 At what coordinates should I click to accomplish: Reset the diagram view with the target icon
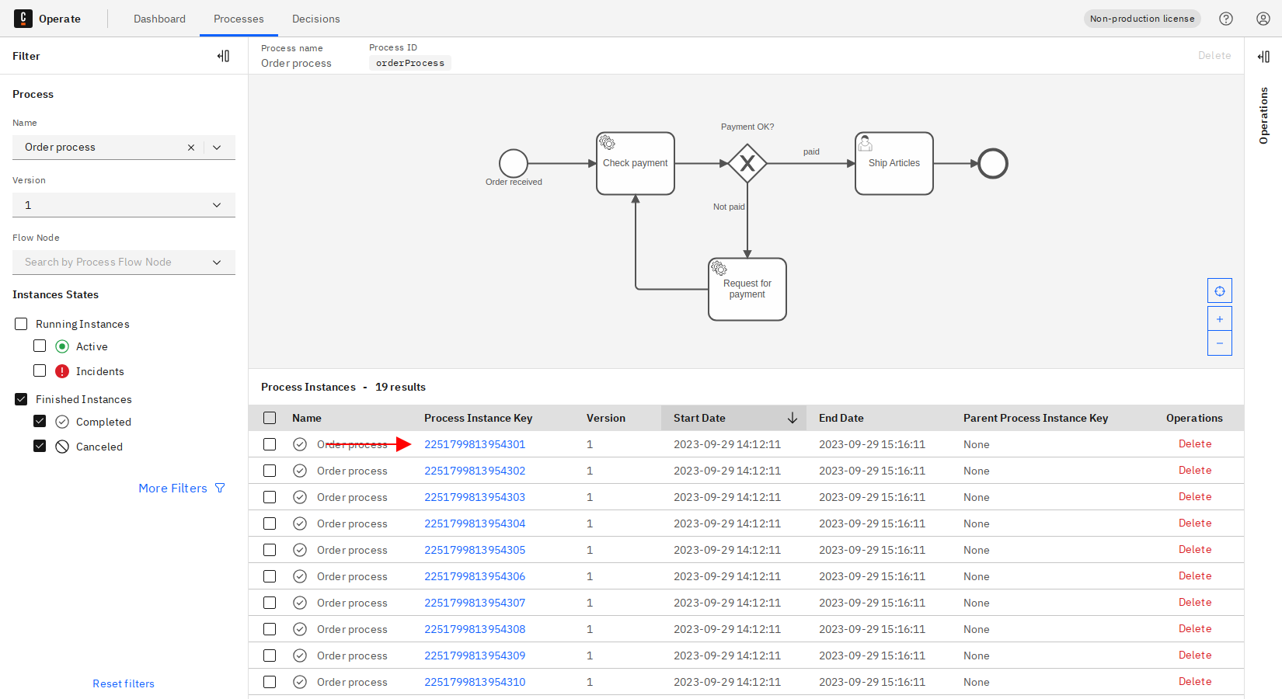(x=1219, y=290)
